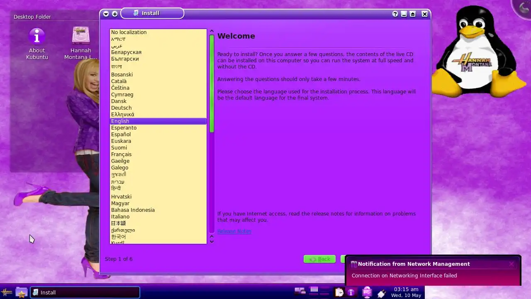This screenshot has width=531, height=299.
Task: Click the language list scrollbar bottom down arrow
Action: point(212,242)
